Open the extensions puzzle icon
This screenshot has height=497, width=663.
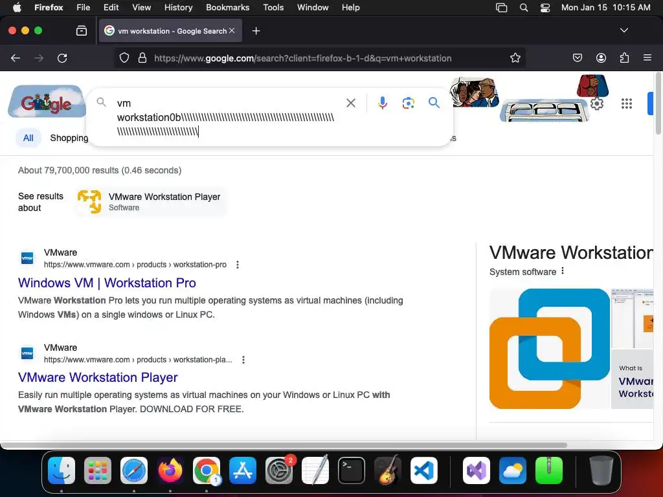[624, 58]
